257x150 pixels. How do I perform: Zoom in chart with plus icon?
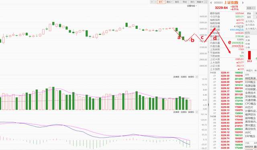point(152,2)
